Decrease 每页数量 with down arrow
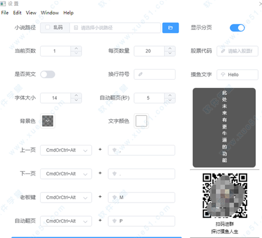Viewport: 262px width, 238px height. [170, 54]
